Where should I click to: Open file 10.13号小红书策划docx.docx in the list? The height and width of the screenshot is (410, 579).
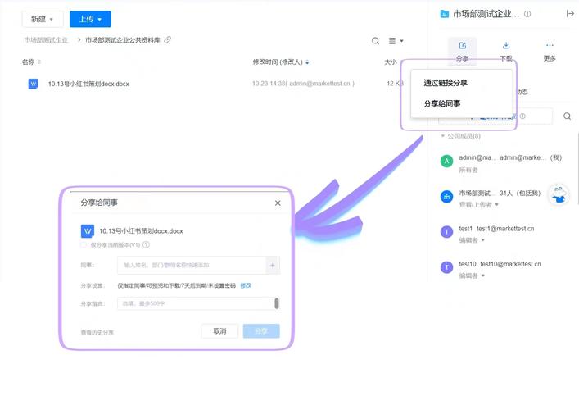tap(88, 84)
